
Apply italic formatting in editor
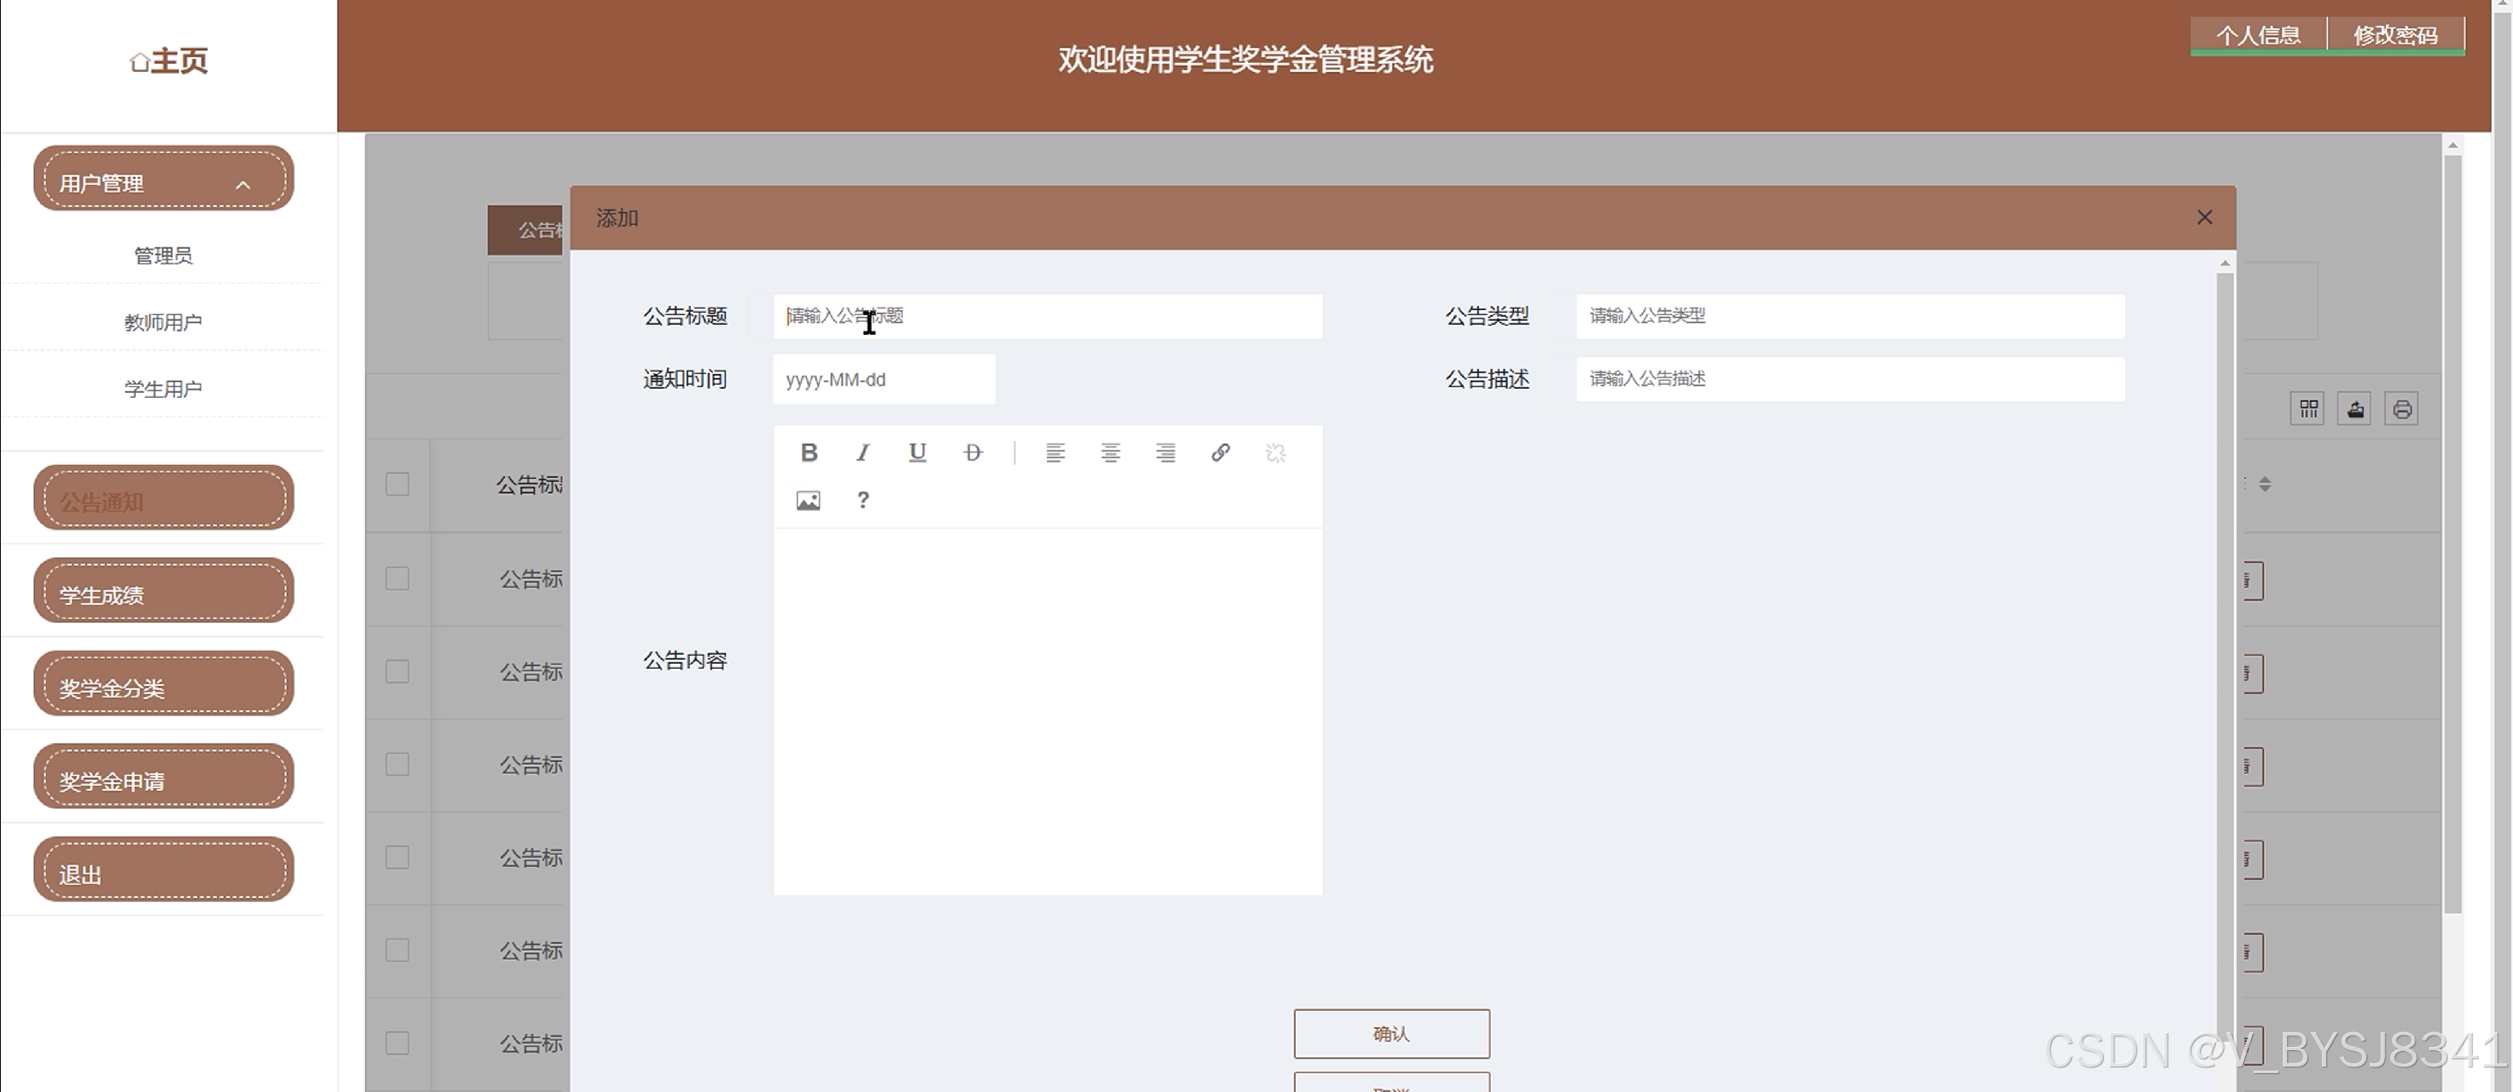[x=863, y=453]
